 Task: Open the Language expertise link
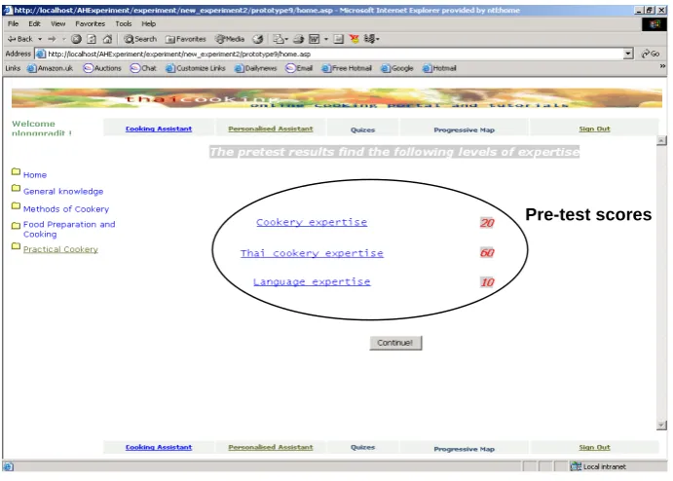[312, 282]
